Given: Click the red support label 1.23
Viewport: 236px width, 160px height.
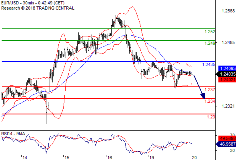Looking at the screenshot, I should tap(211, 117).
